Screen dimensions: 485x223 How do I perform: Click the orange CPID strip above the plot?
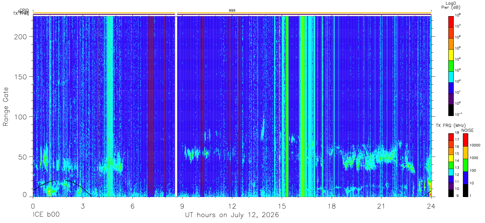point(232,13)
